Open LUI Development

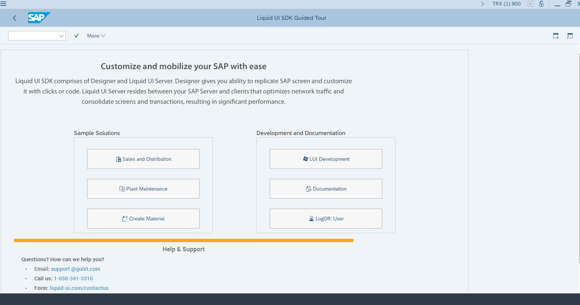pyautogui.click(x=326, y=159)
